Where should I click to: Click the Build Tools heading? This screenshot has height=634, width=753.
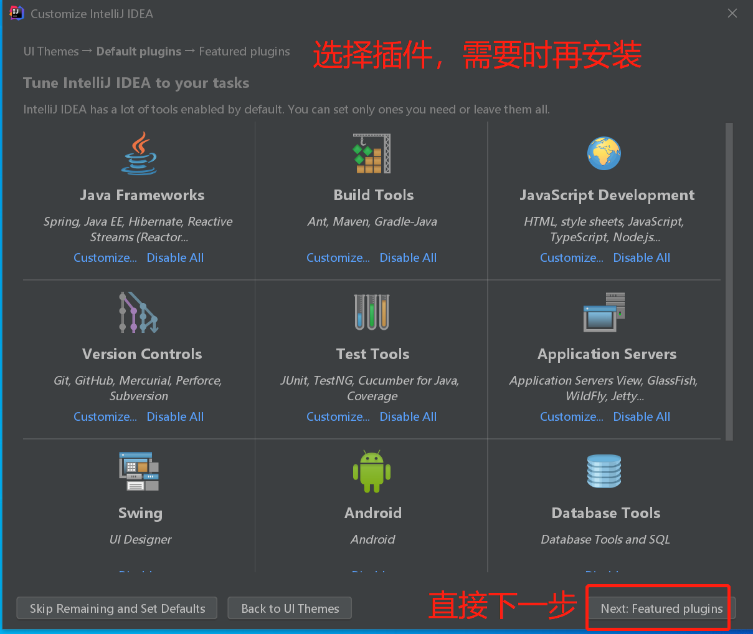(x=374, y=195)
